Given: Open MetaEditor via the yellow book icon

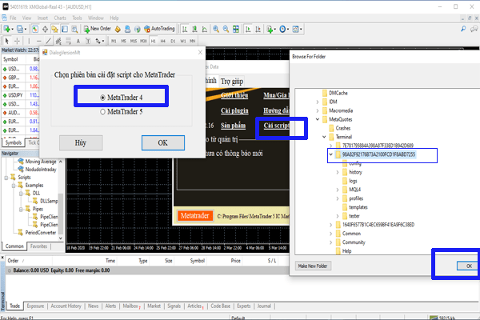Looking at the screenshot, I should point(118,29).
